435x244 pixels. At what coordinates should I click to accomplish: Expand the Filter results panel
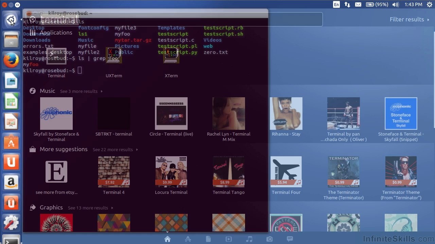pos(410,19)
